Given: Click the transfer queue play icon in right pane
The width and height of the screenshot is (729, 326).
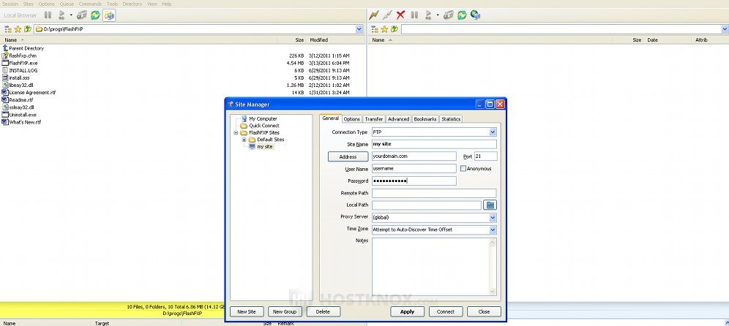Looking at the screenshot, I should coord(428,15).
